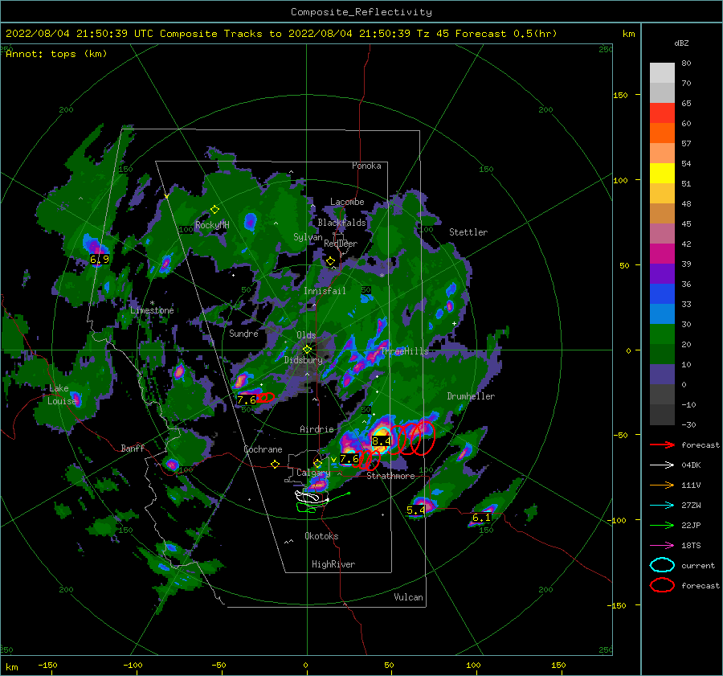Click the Composite_Reflectivity title
This screenshot has height=676, width=723.
tap(361, 12)
